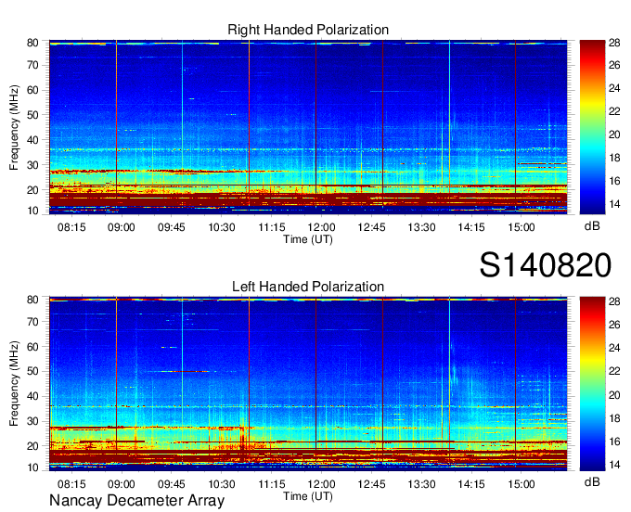Click the 20 MHz tick of Left Handed plot
Screen dimensions: 631x512
point(32,446)
